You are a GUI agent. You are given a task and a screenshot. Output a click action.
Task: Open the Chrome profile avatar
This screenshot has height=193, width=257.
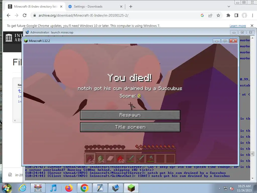pos(244,15)
